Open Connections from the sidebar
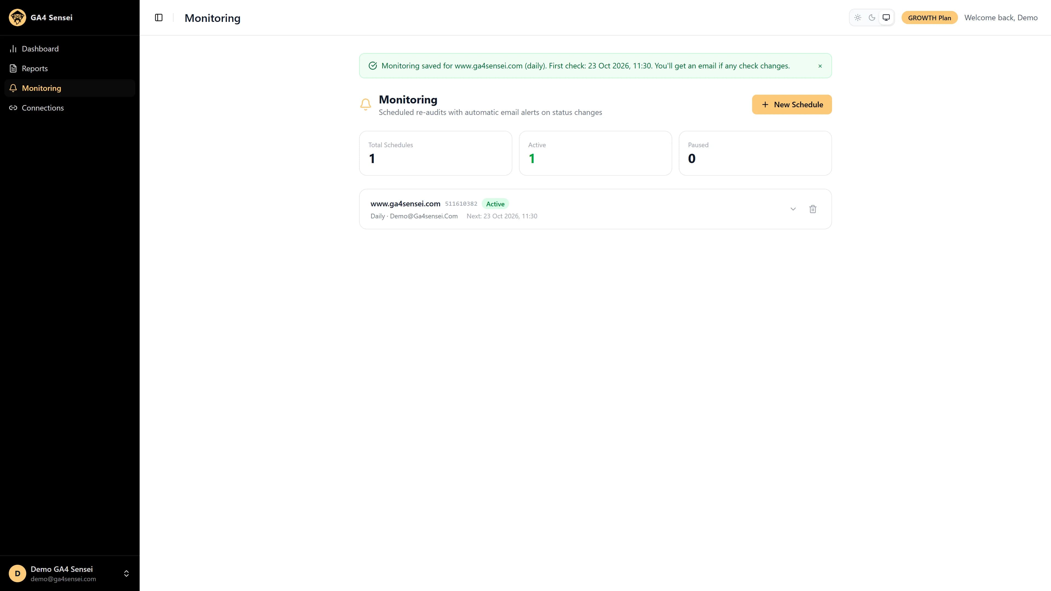Screen dimensions: 1051x591 [x=70, y=108]
